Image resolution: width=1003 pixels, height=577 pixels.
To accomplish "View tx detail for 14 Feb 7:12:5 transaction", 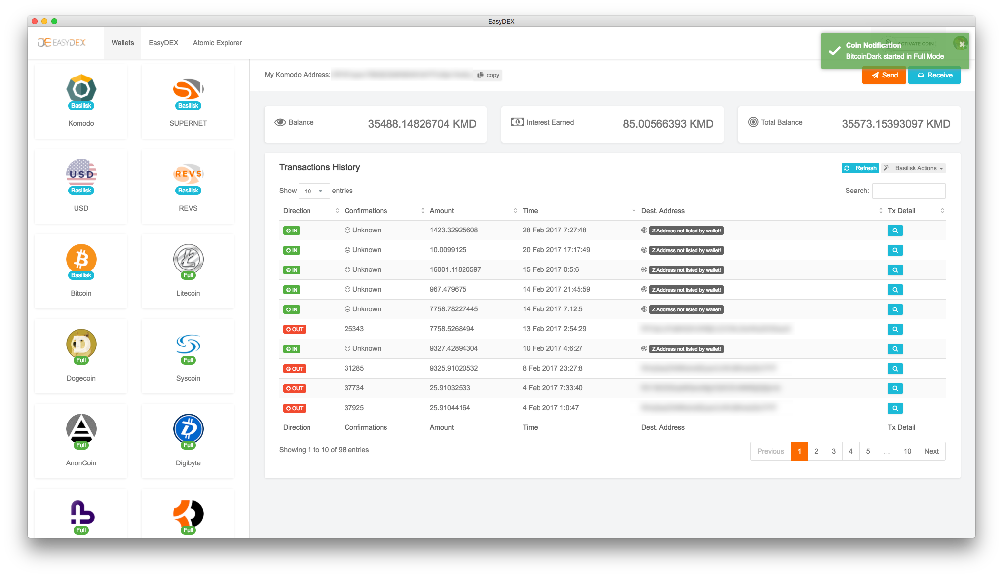I will click(x=895, y=309).
